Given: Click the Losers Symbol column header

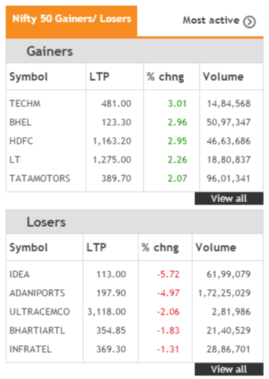Looking at the screenshot, I should point(28,247).
